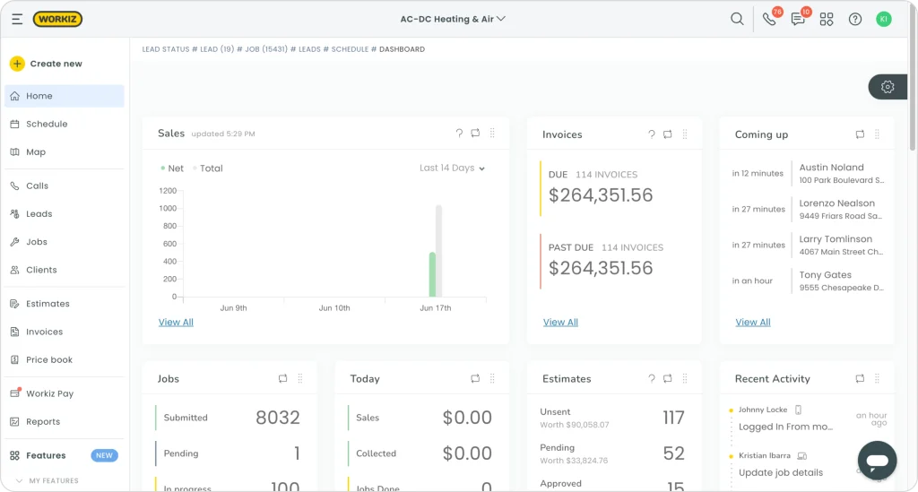Open the search magnifier in top bar
Image resolution: width=918 pixels, height=492 pixels.
[x=737, y=19]
